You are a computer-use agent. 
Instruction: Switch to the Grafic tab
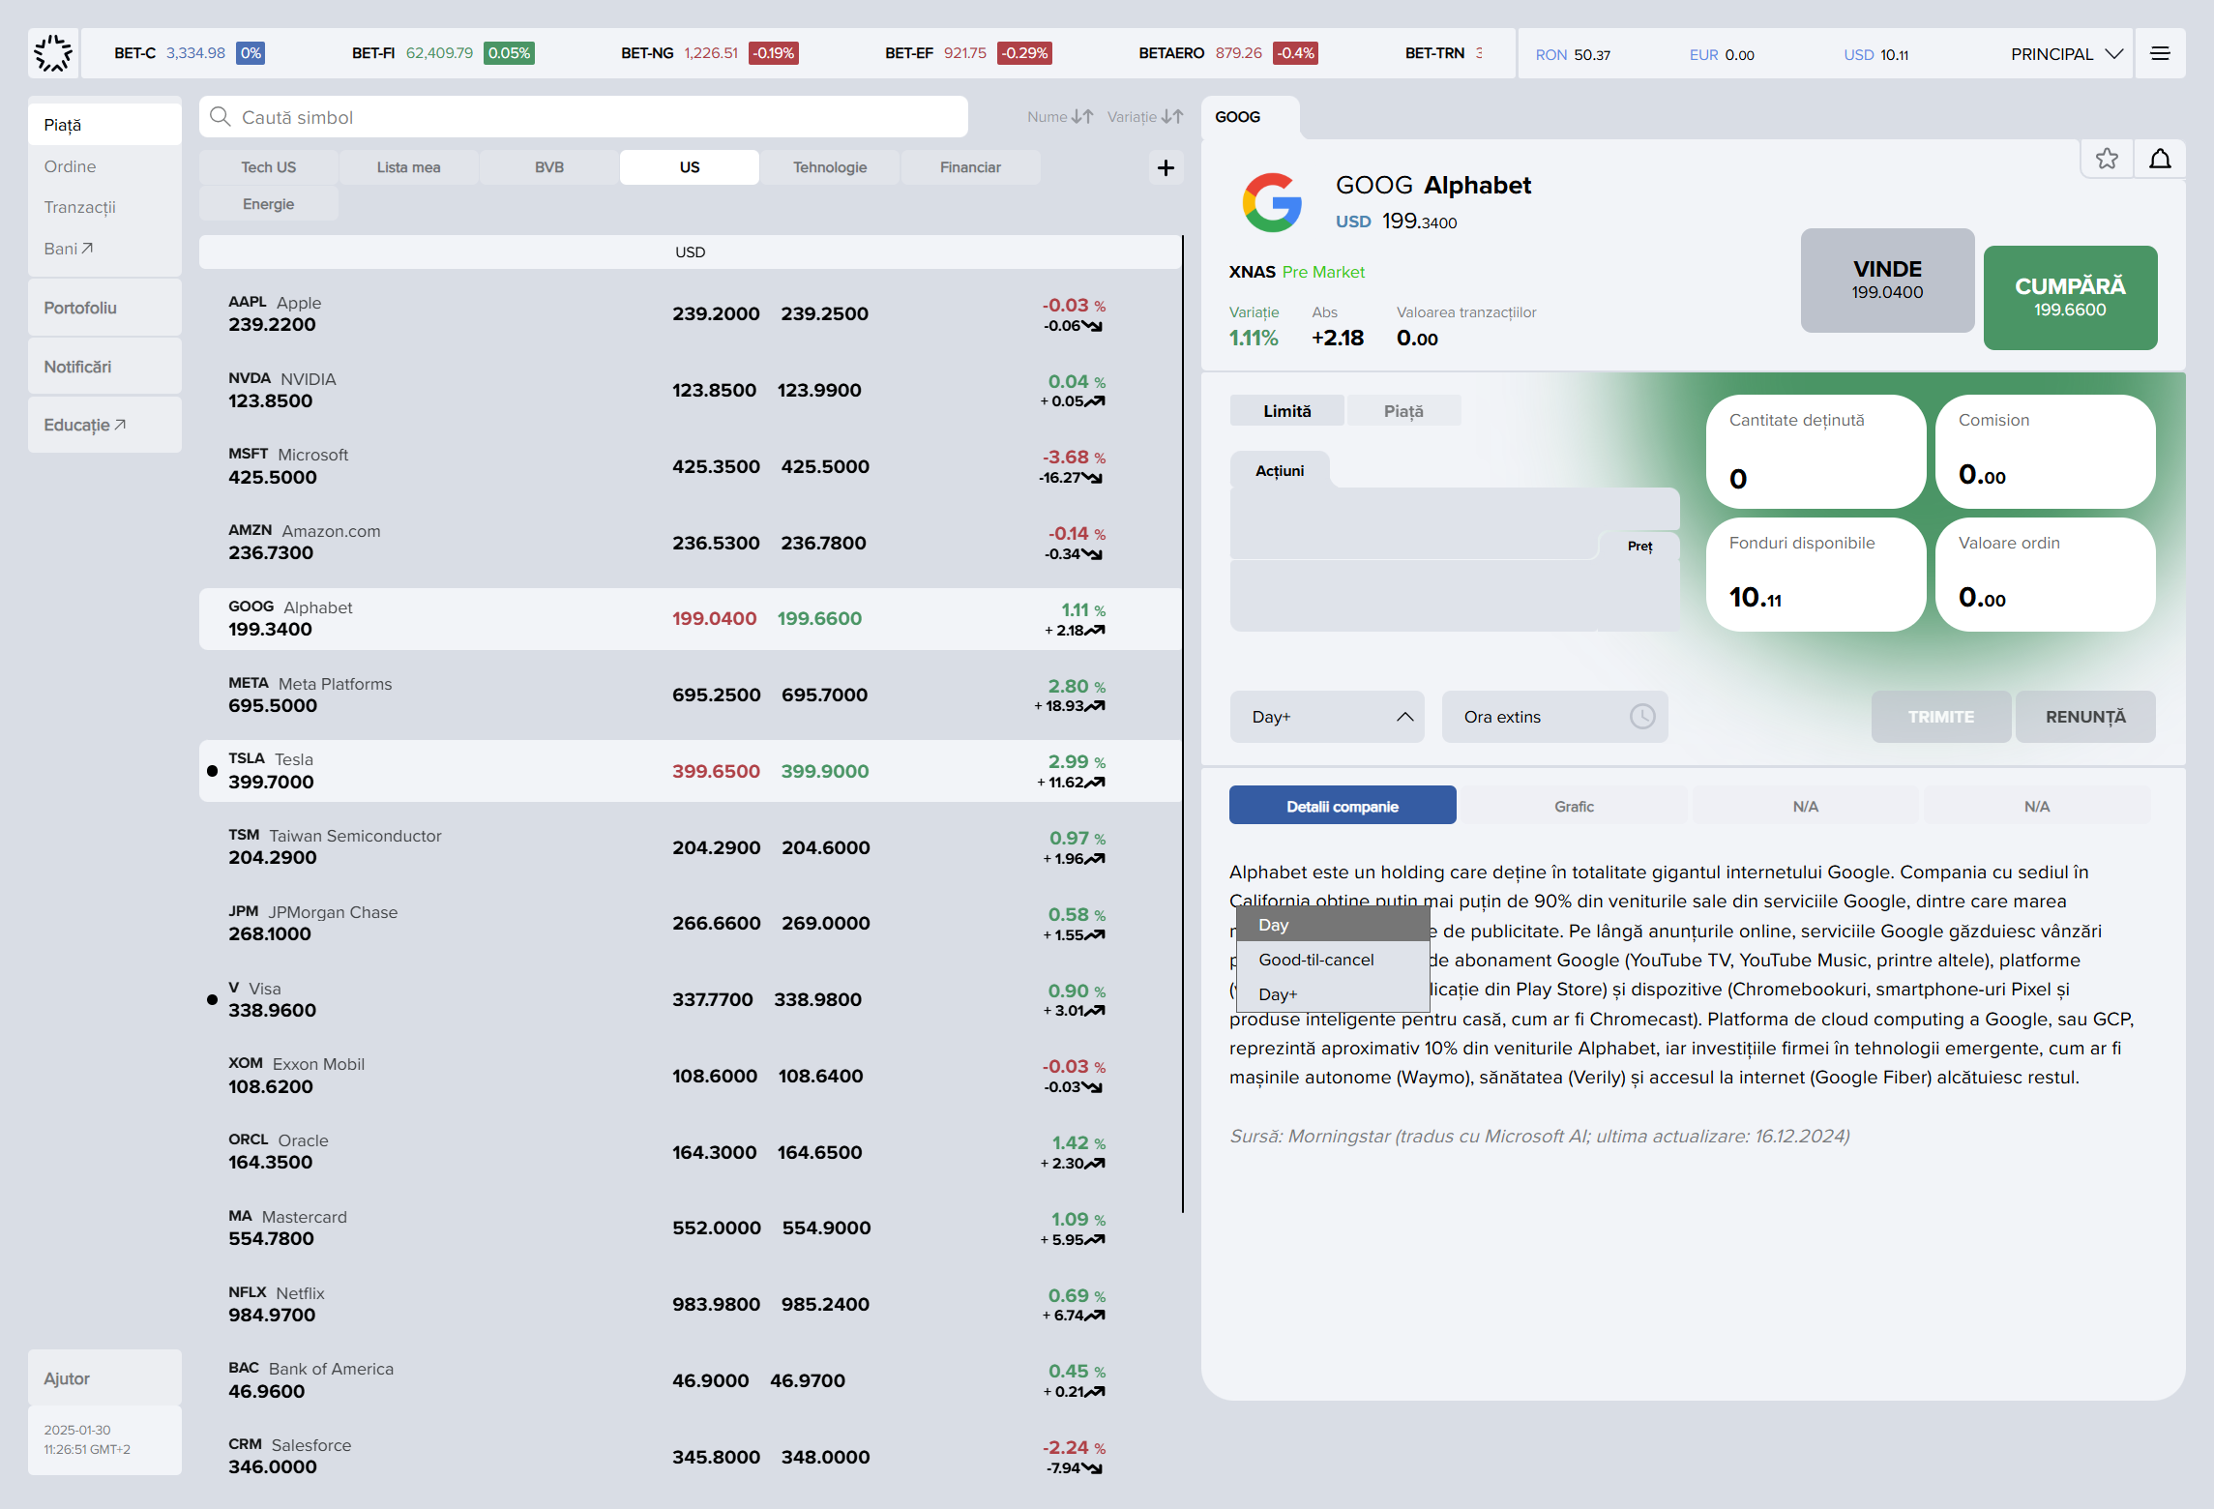click(x=1574, y=807)
